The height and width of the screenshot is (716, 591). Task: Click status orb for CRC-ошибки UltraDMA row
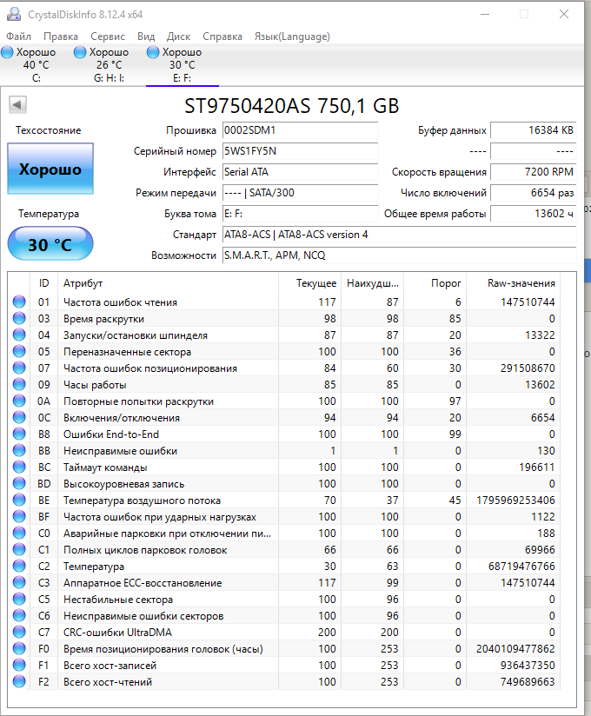pyautogui.click(x=19, y=632)
